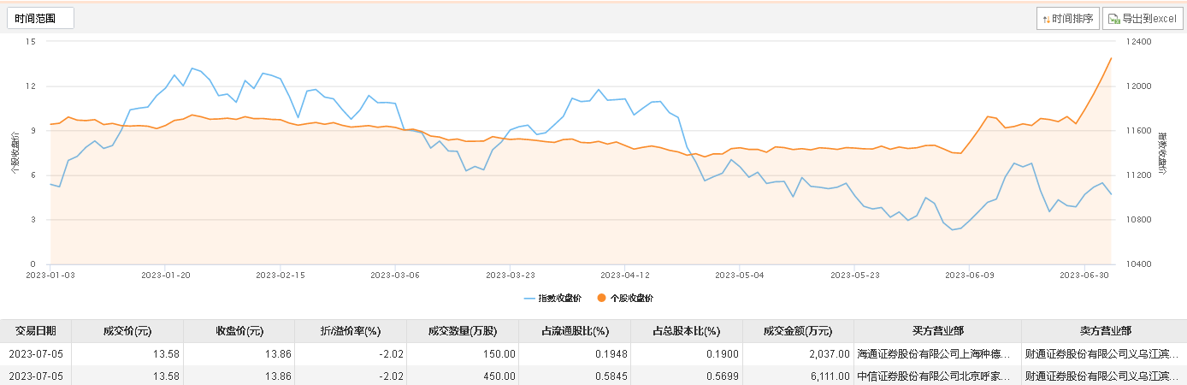The image size is (1187, 385).
Task: Click the 占总股本比(%) column header
Action: [686, 331]
